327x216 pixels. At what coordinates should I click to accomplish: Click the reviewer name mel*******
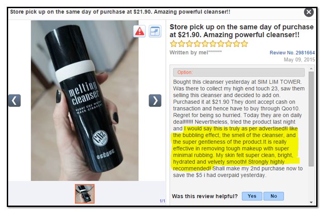coord(210,53)
